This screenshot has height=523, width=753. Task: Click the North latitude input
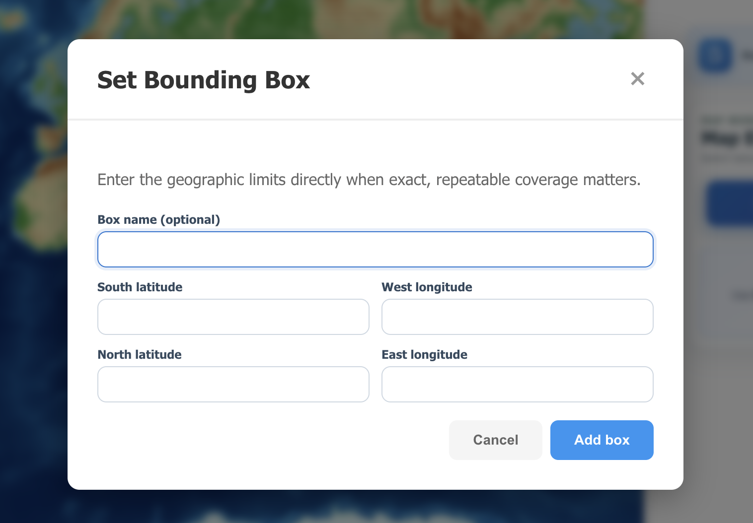click(233, 384)
